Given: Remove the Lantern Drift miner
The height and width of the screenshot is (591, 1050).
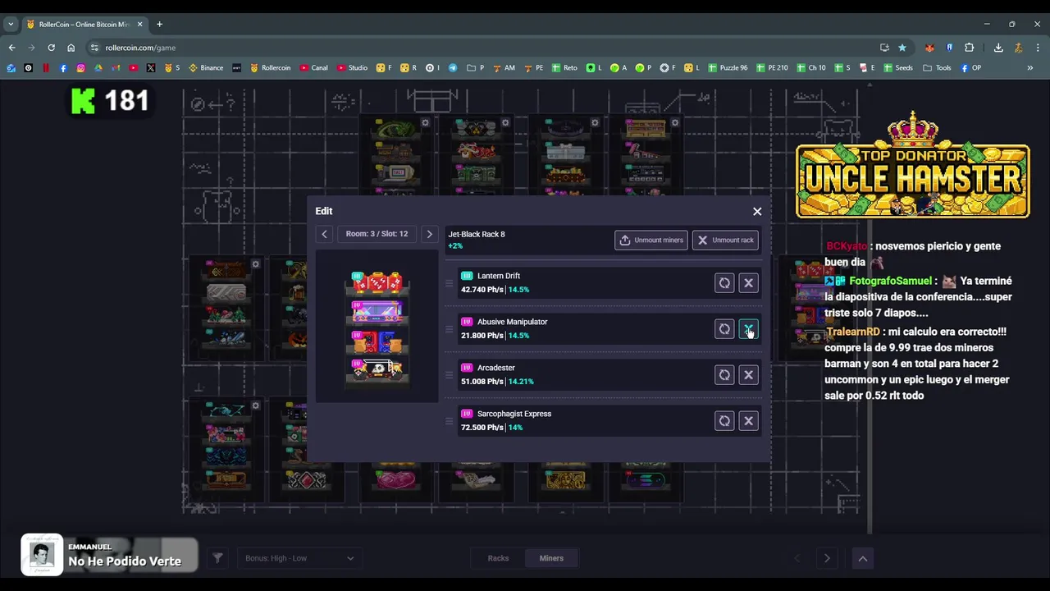Looking at the screenshot, I should click(748, 283).
